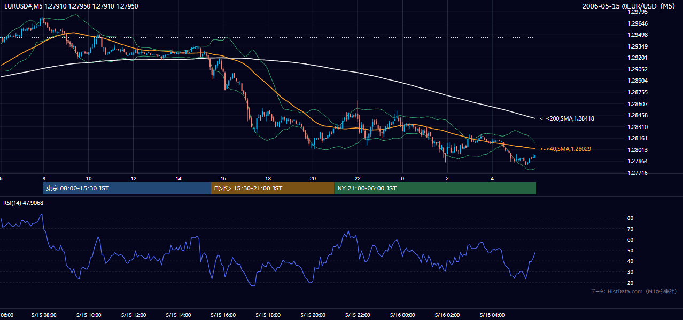Click price level 1.29795 on the axis
This screenshot has height=320, width=683.
[638, 12]
